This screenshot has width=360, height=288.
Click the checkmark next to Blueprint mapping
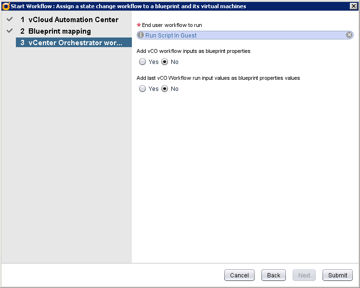pos(10,31)
